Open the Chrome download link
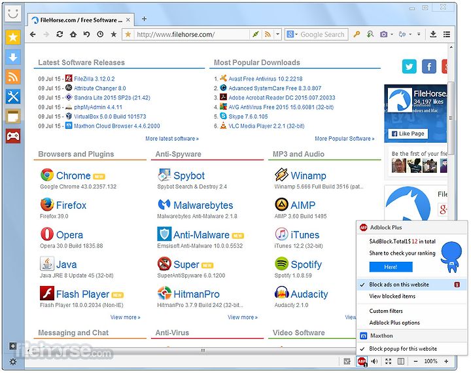Screen dimensions: 471x373 [73, 175]
